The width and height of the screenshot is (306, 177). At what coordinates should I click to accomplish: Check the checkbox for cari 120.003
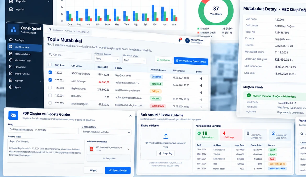[50, 88]
